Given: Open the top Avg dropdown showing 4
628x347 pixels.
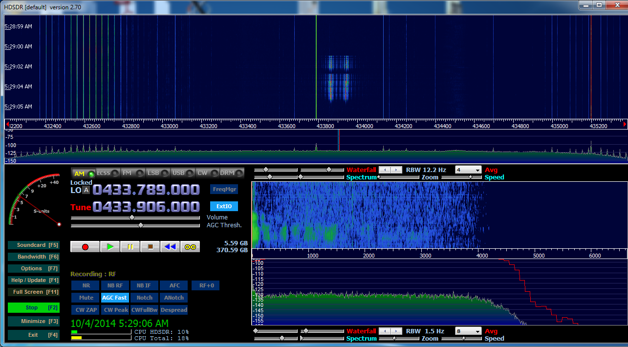Looking at the screenshot, I should click(x=468, y=170).
